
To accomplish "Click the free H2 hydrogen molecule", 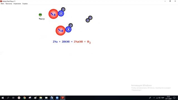I will coord(89,19).
